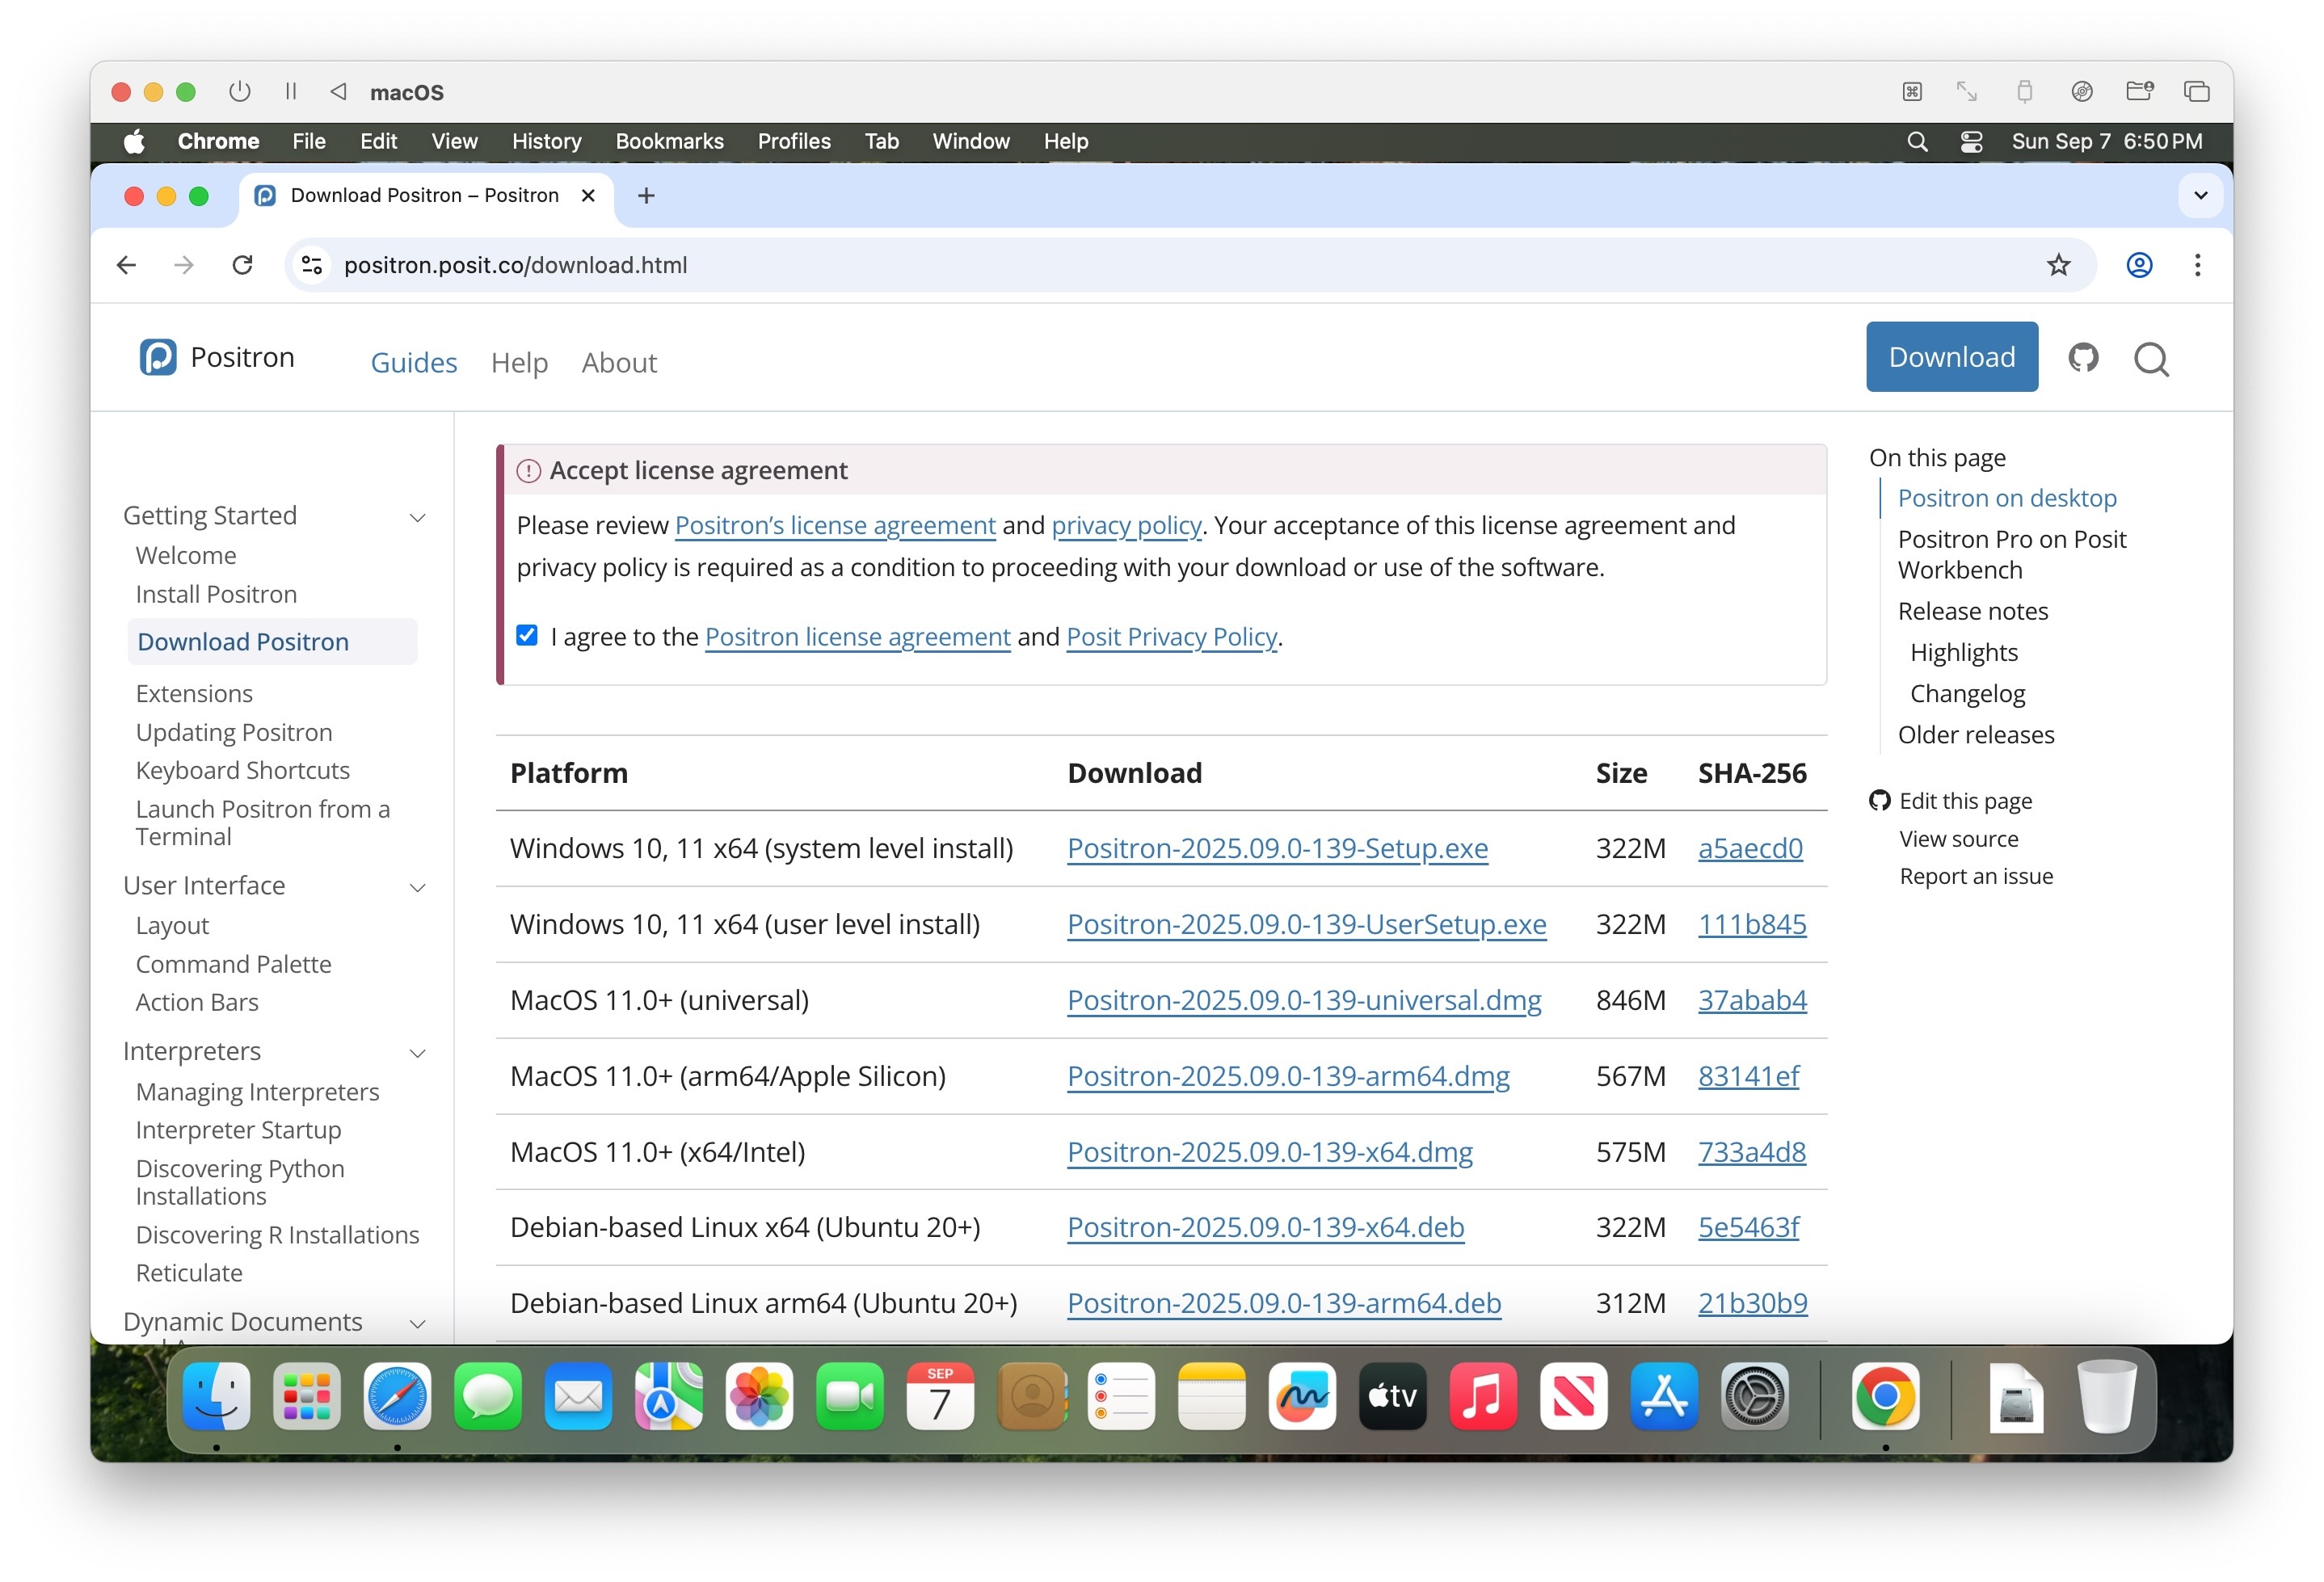Download Positron-2025.09.0-139-x64.deb
This screenshot has width=2324, height=1582.
(x=1265, y=1227)
